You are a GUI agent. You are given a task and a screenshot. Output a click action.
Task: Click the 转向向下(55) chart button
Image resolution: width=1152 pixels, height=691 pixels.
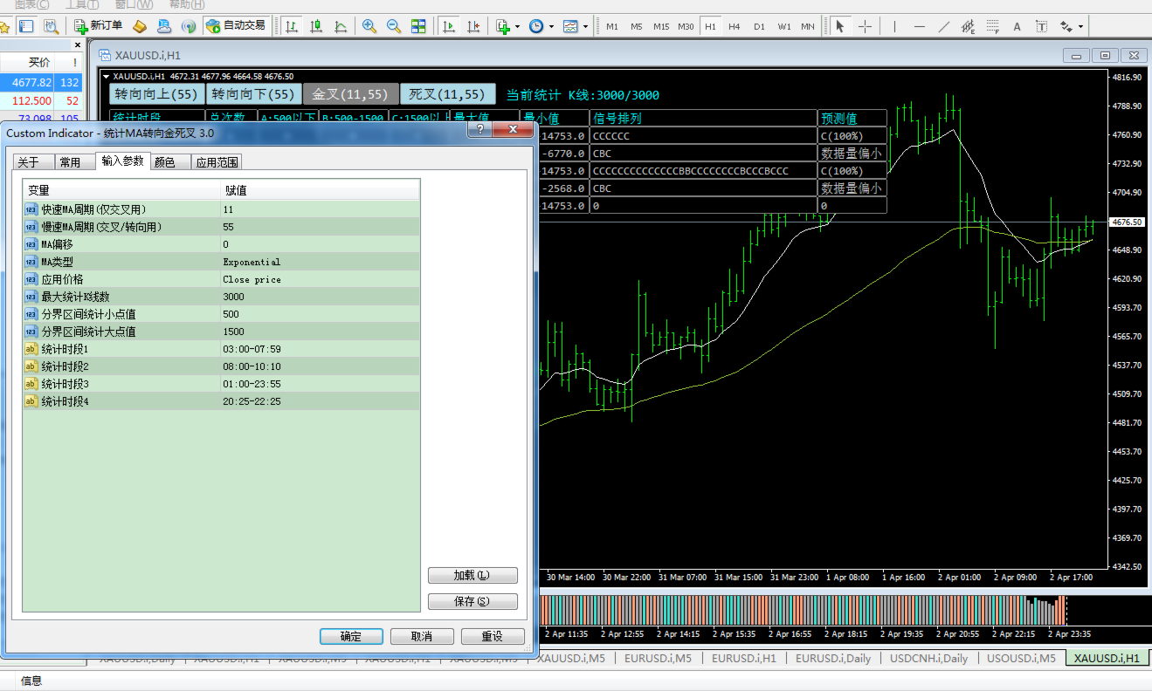click(253, 94)
